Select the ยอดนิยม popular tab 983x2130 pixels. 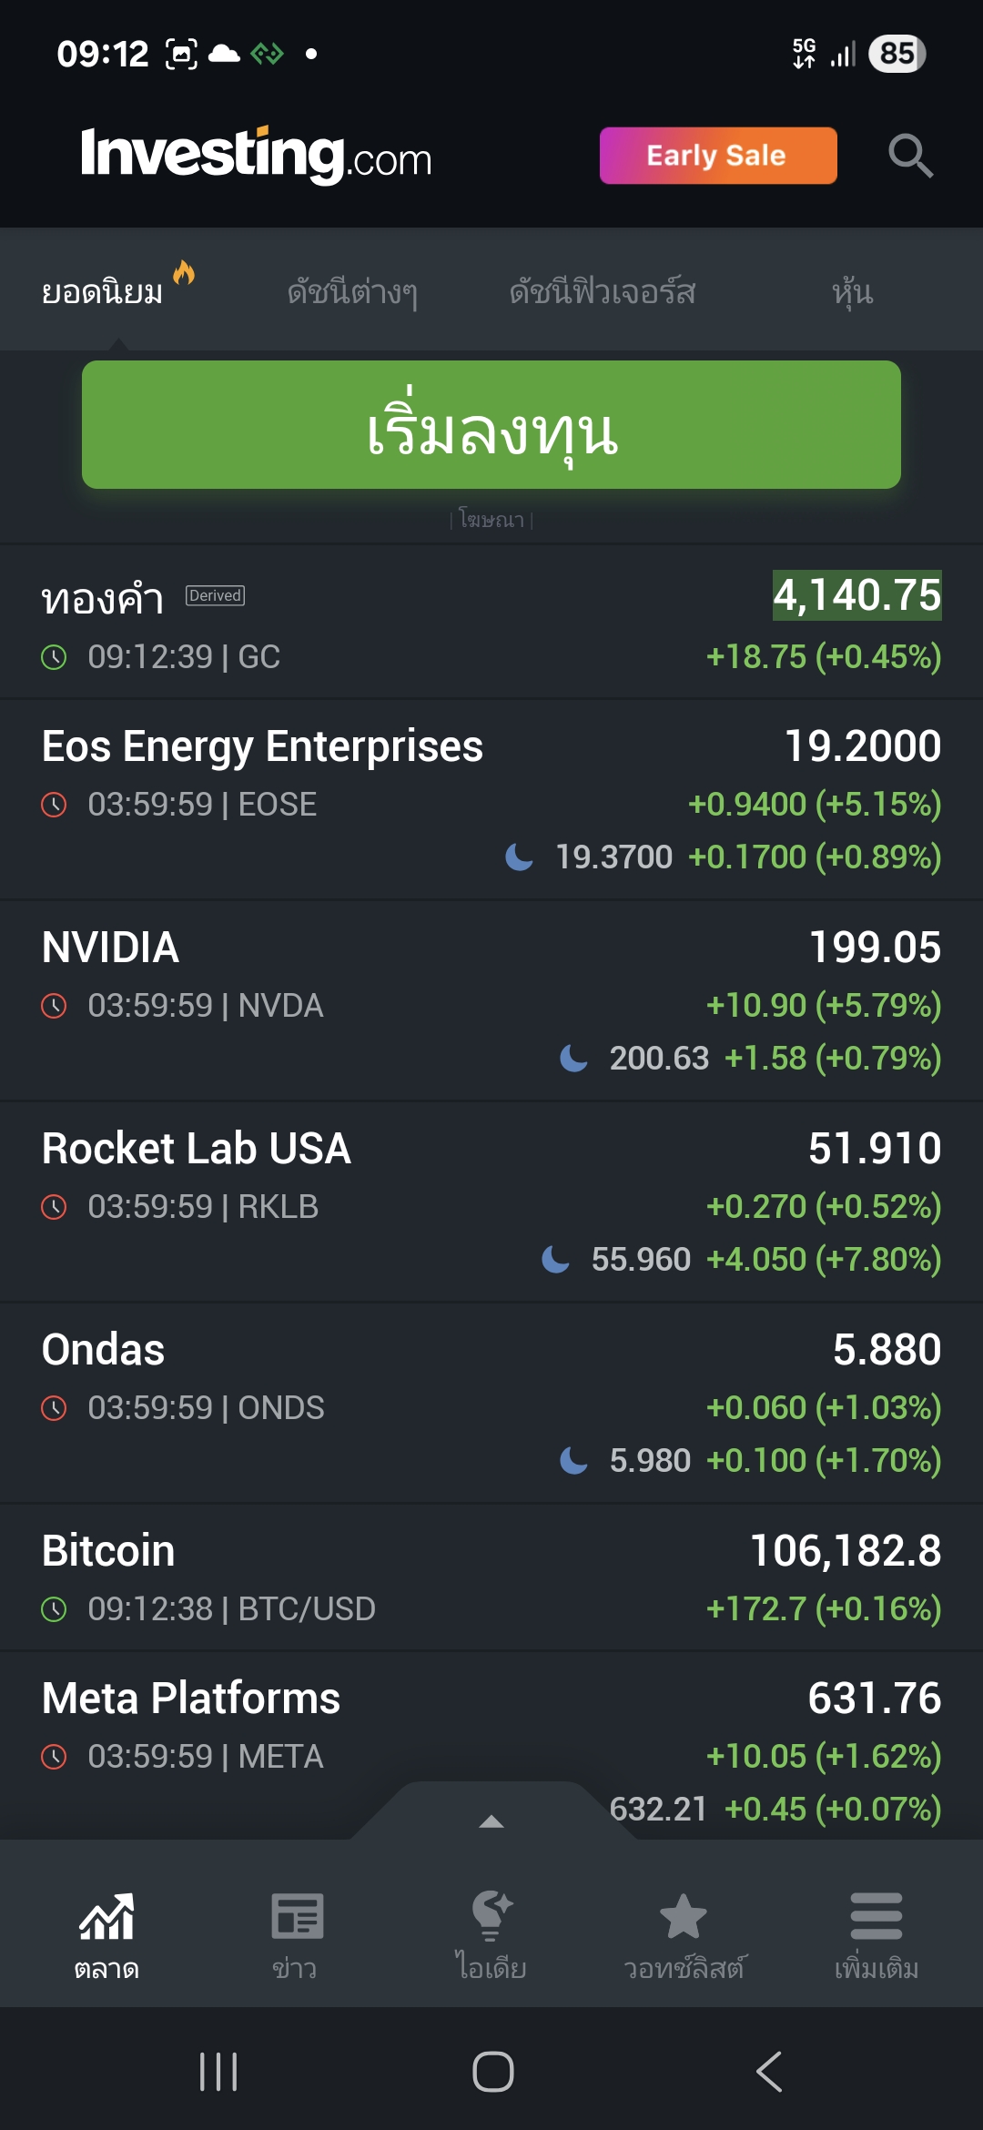103,292
